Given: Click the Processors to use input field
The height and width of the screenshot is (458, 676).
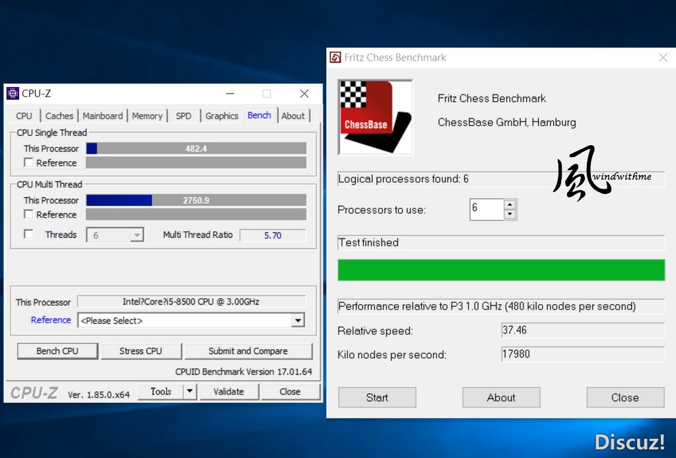Looking at the screenshot, I should click(487, 209).
